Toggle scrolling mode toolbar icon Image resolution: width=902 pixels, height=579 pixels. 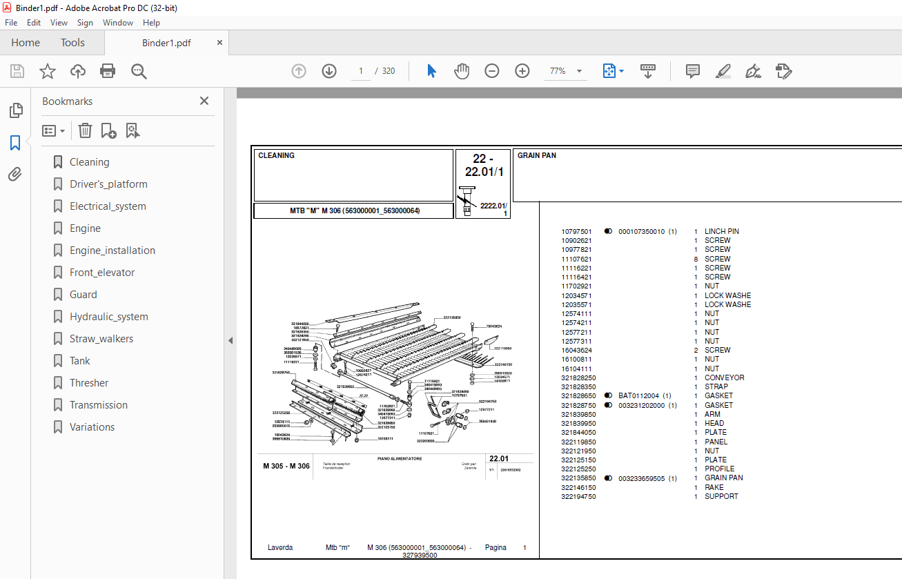pos(648,71)
